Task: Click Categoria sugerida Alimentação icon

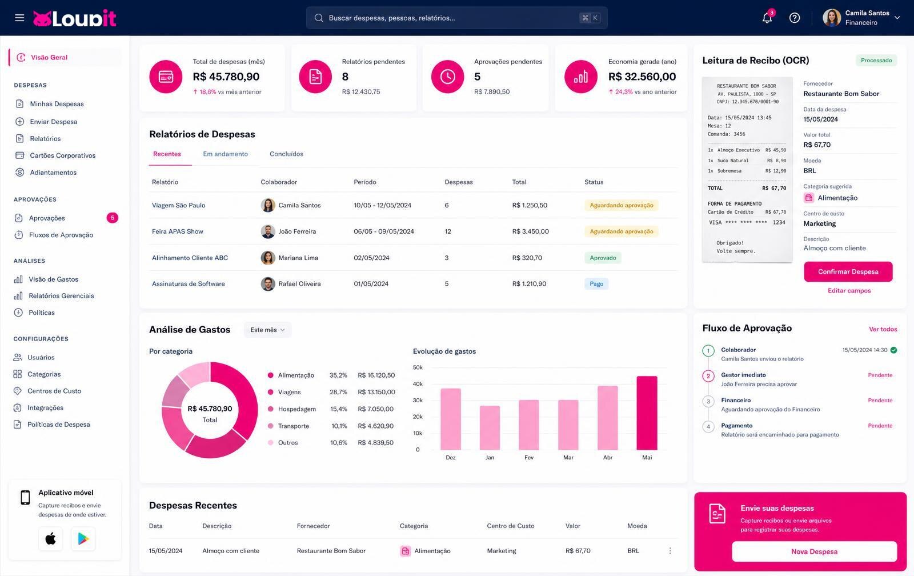Action: tap(808, 198)
